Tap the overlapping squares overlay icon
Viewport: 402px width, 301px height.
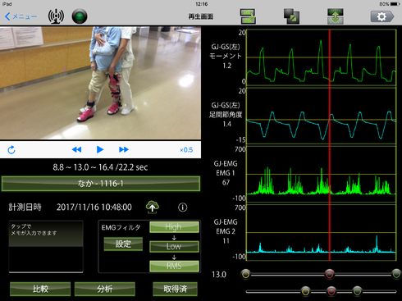[291, 16]
